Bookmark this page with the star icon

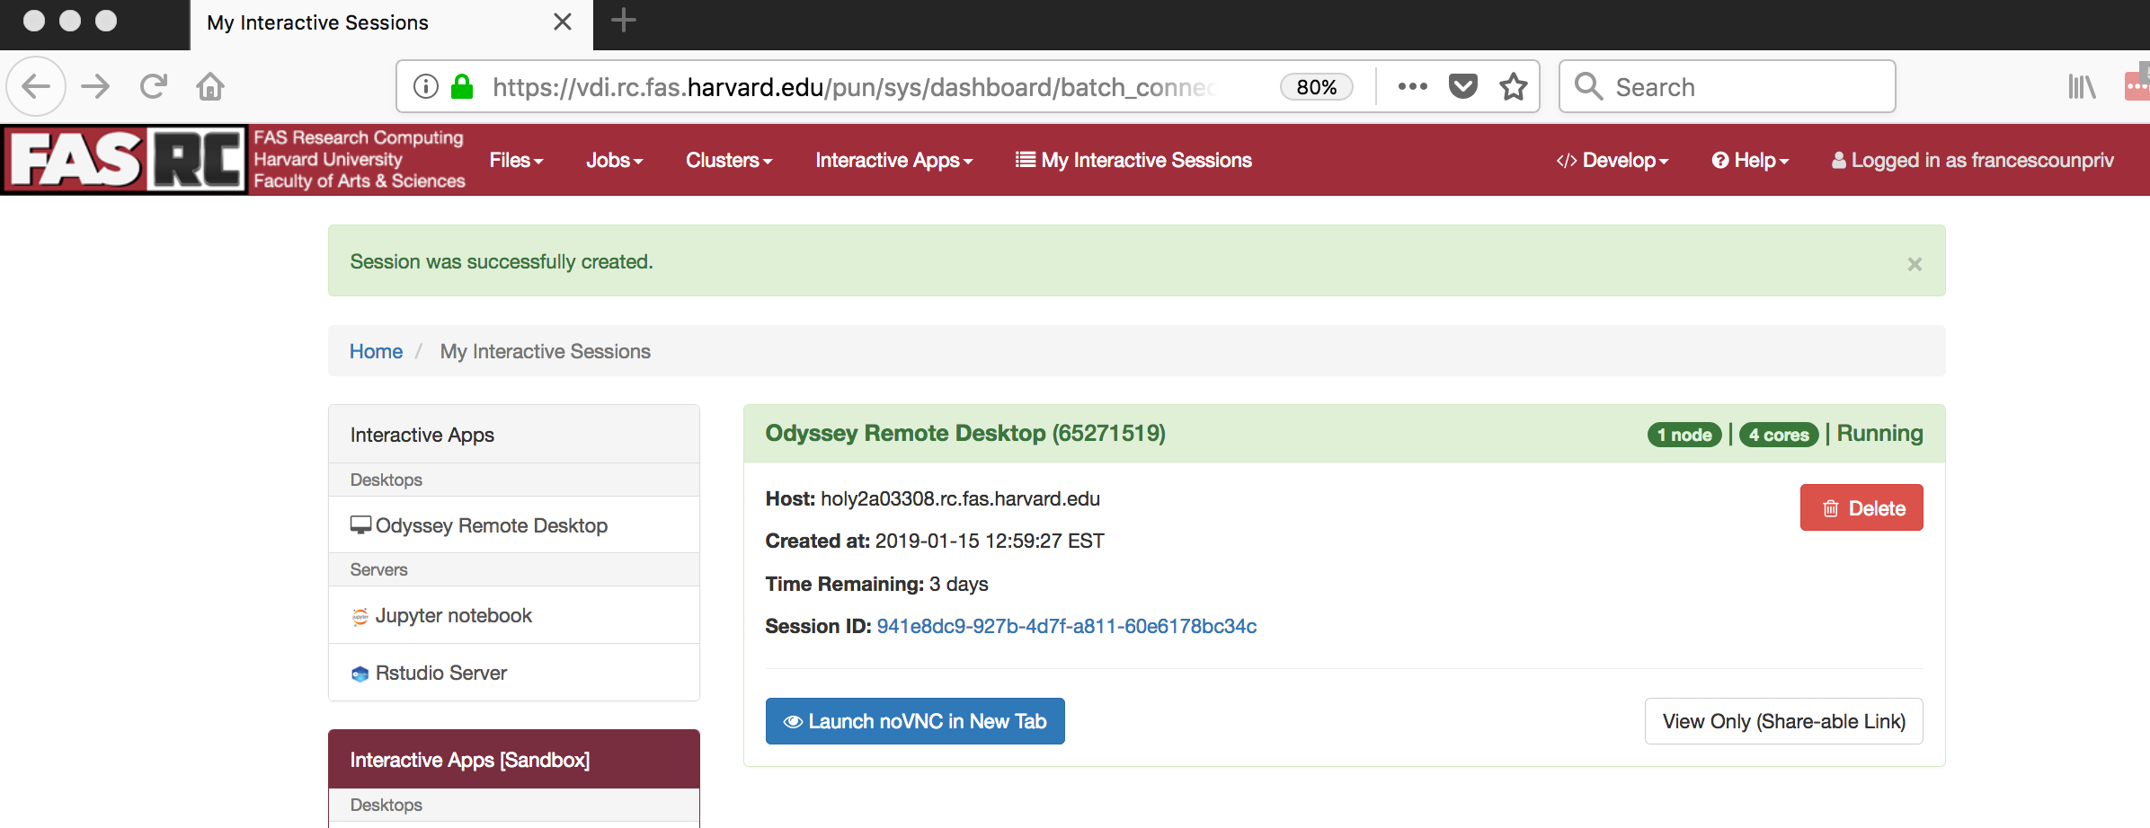1514,86
